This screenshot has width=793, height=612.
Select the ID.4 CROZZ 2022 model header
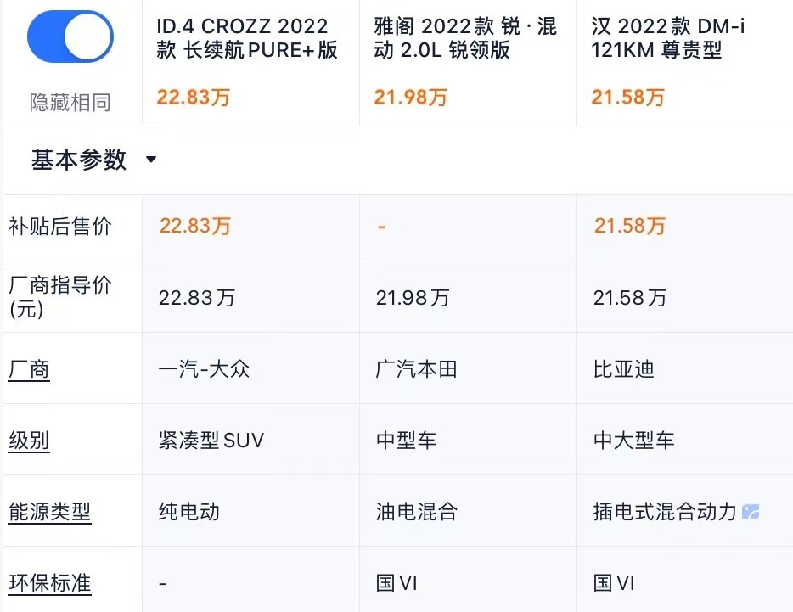coord(247,39)
